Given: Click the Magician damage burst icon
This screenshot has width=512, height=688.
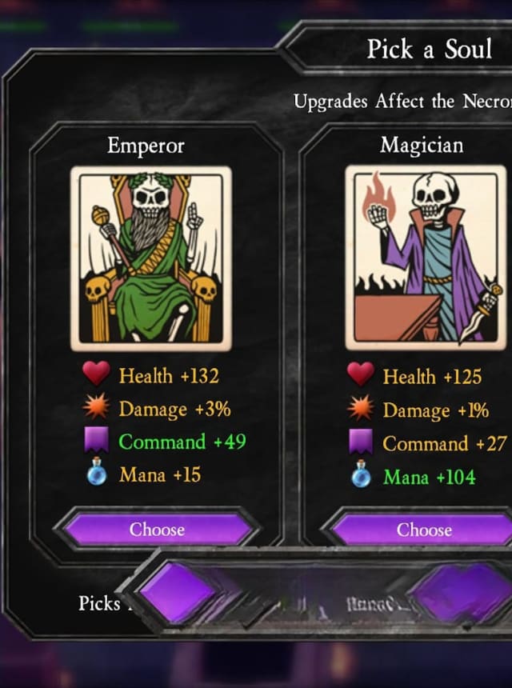Looking at the screenshot, I should click(361, 408).
